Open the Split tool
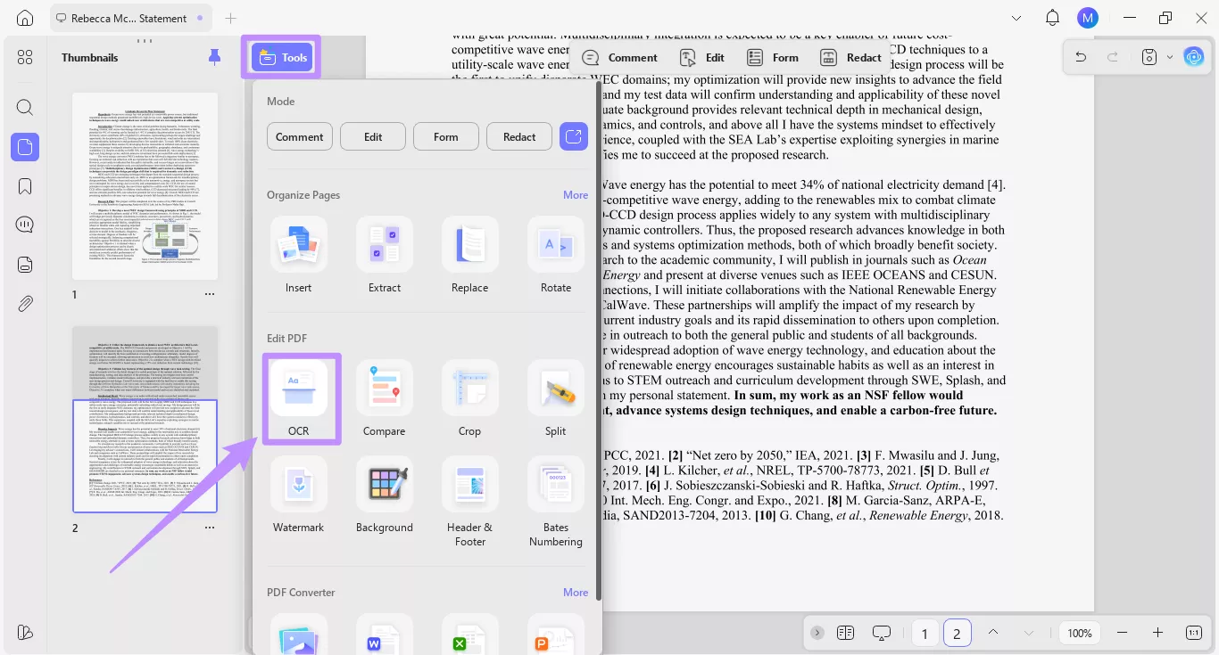Image resolution: width=1219 pixels, height=655 pixels. [x=555, y=398]
